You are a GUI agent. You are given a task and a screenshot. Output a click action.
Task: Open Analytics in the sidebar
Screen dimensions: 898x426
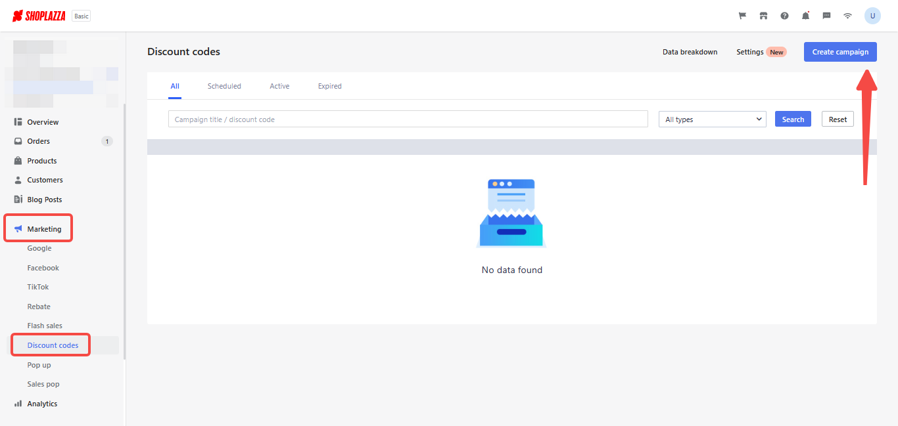[42, 404]
